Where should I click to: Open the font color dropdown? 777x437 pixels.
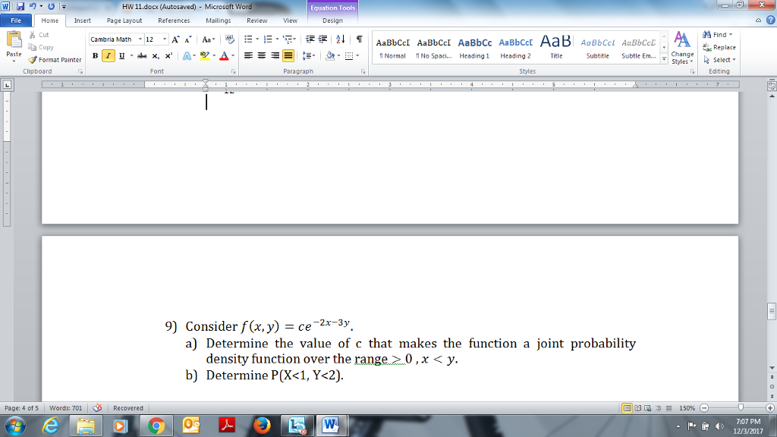(x=232, y=56)
